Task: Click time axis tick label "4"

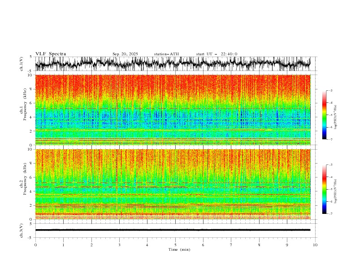Action: [147, 245]
